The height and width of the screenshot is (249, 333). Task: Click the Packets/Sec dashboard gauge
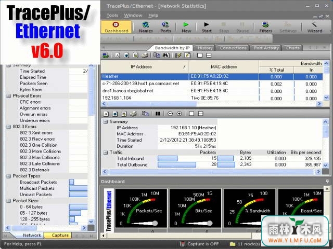[141, 209]
